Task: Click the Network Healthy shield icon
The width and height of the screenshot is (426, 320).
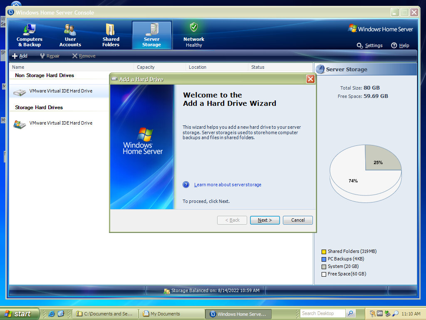Action: pos(194,27)
